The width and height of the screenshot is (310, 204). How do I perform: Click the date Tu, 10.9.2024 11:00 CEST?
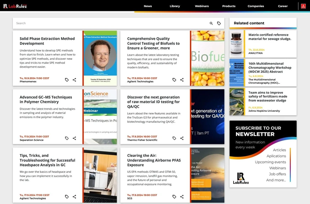click(x=34, y=78)
